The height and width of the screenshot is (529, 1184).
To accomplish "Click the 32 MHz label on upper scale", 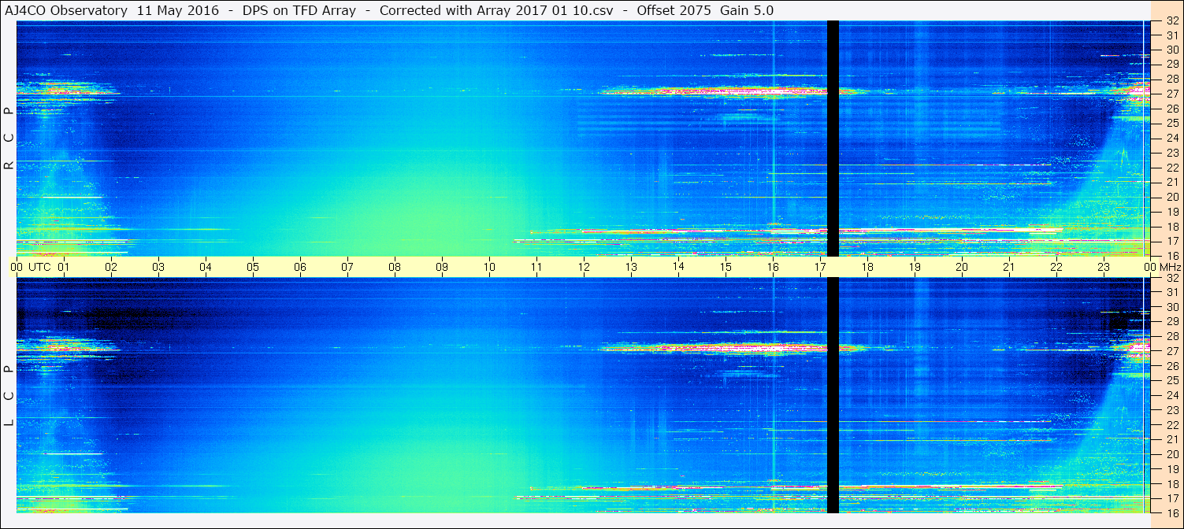I will [1171, 22].
